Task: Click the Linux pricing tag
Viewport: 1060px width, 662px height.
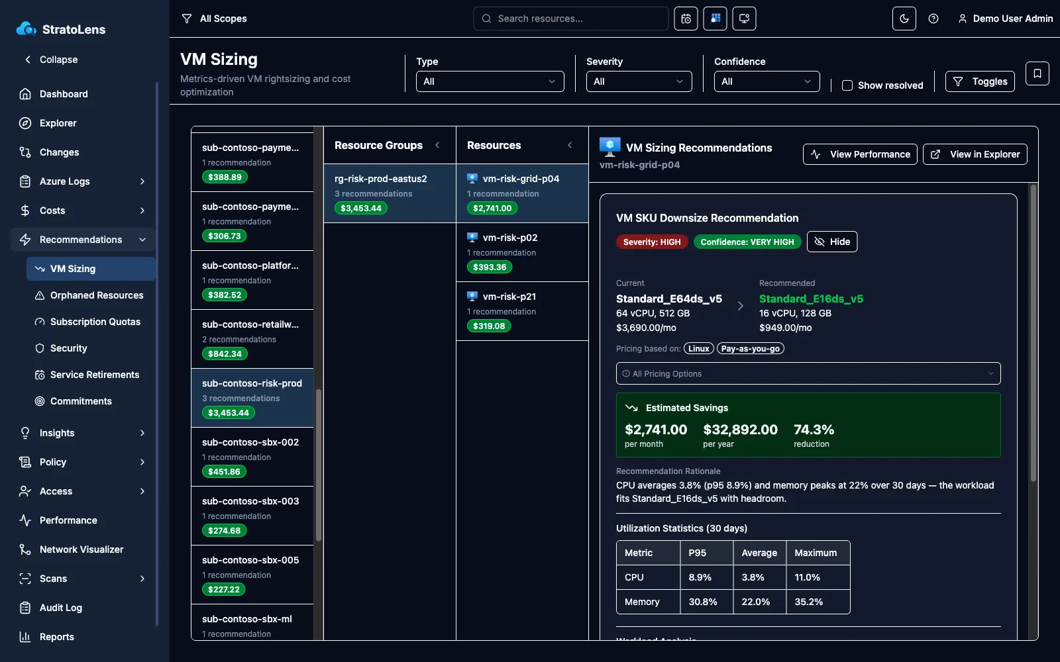Action: (x=699, y=349)
